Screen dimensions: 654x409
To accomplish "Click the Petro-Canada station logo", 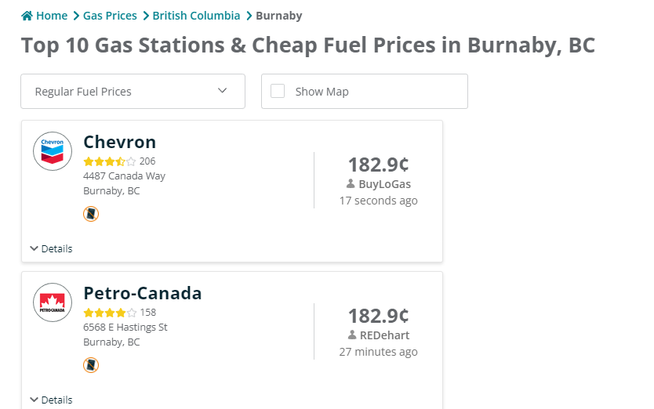I will [53, 302].
